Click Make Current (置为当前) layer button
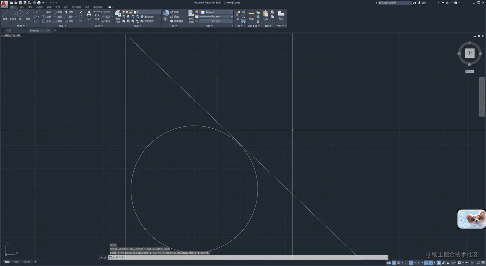Viewport: 486px width, 266px height. tap(147, 16)
